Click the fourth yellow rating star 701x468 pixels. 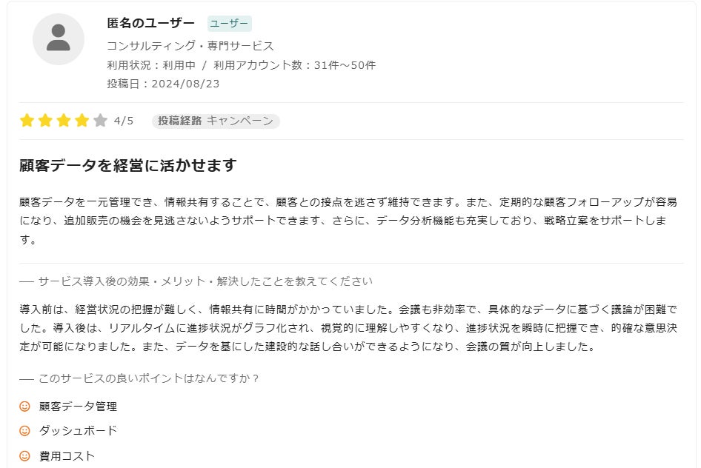tap(82, 121)
